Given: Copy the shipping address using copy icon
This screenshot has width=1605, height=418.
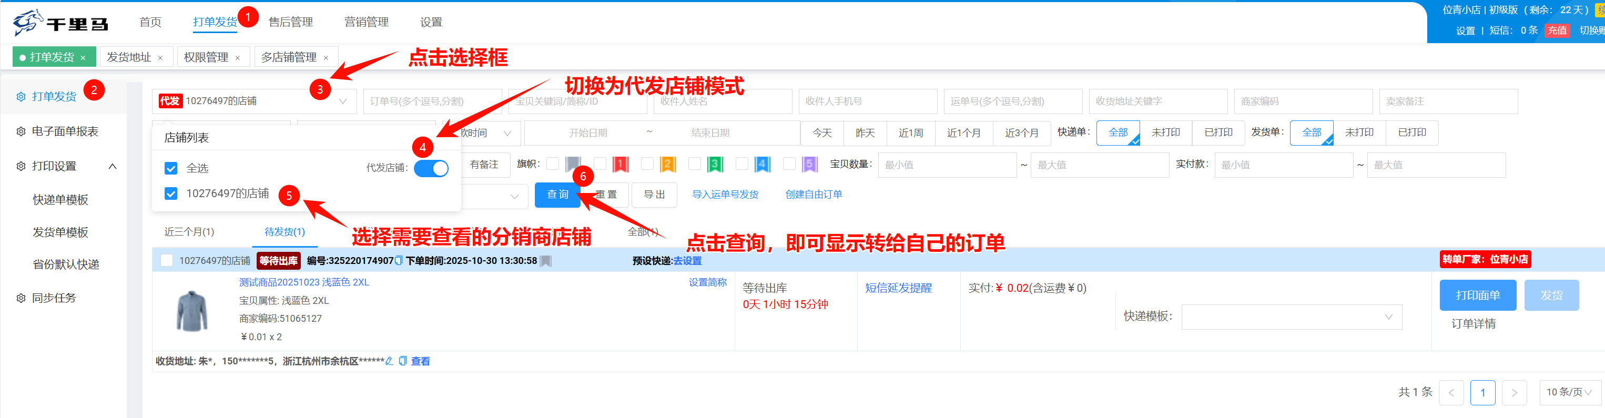Looking at the screenshot, I should [x=402, y=361].
